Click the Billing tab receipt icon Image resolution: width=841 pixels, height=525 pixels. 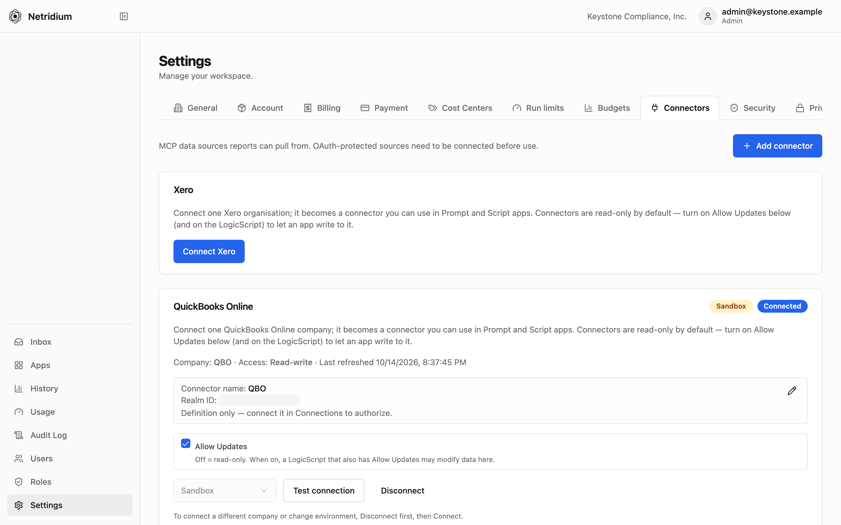coord(307,108)
